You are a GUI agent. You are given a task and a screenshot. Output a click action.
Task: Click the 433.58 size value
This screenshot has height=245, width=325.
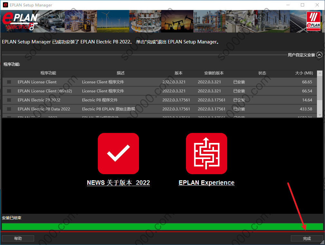click(306, 109)
